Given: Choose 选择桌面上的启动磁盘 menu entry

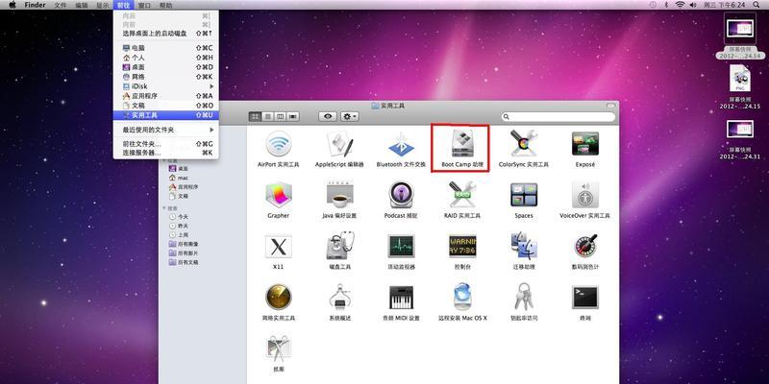Looking at the screenshot, I should (165, 34).
